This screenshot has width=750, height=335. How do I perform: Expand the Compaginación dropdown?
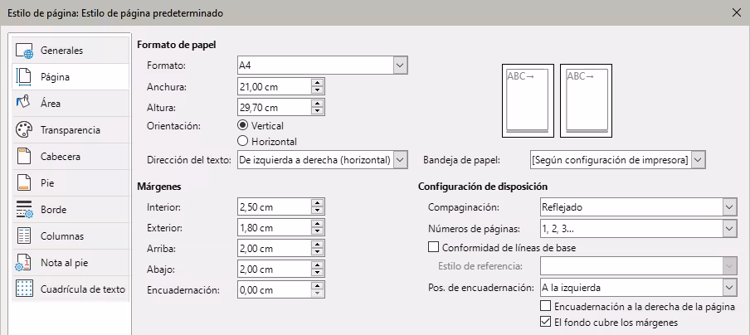729,207
